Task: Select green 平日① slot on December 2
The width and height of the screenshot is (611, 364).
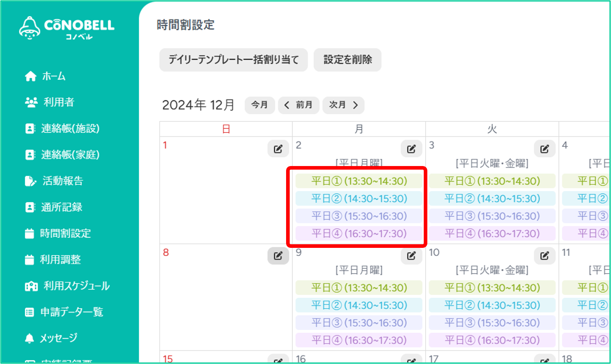Action: coord(359,181)
